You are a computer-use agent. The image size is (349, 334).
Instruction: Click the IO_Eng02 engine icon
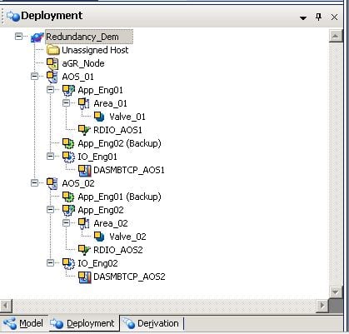click(68, 263)
